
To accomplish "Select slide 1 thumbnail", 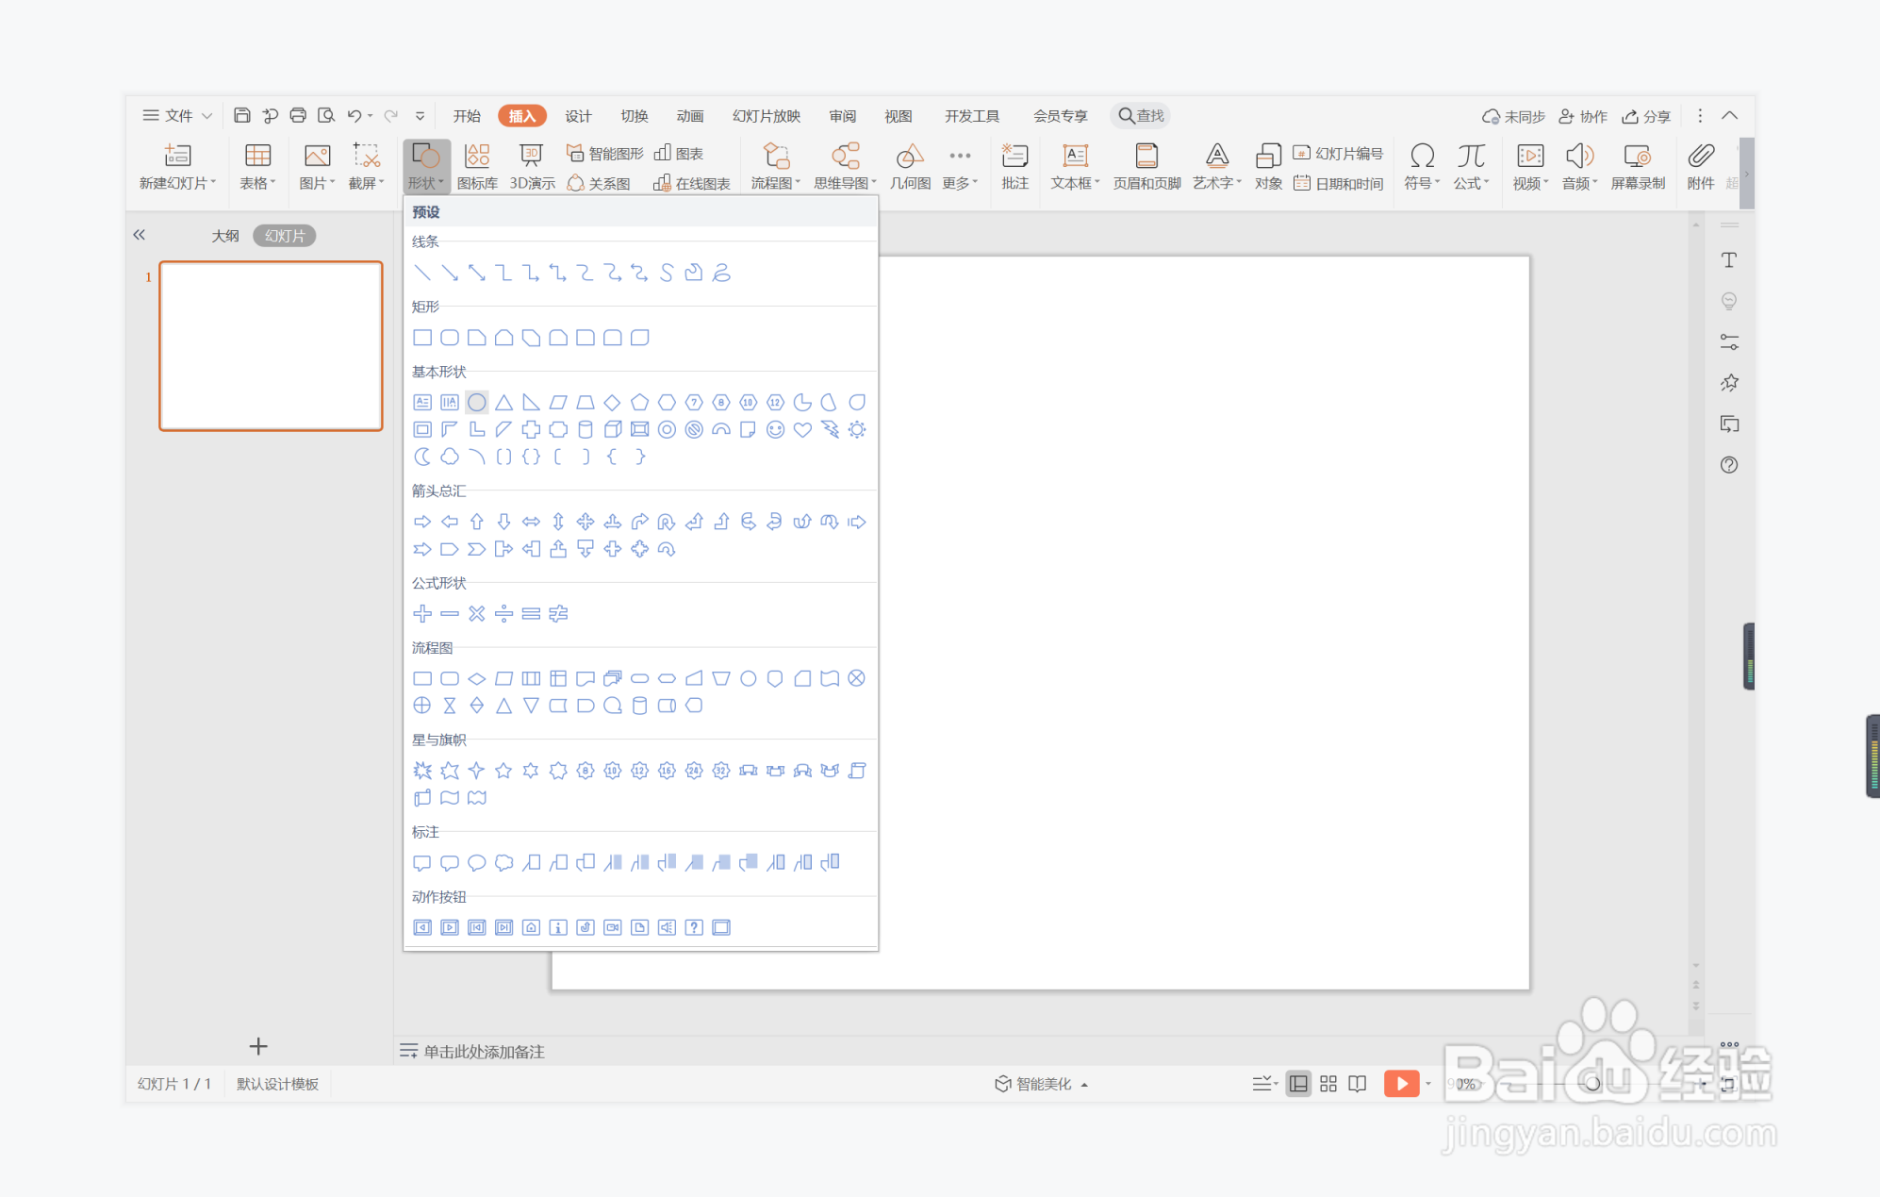I will (x=271, y=346).
